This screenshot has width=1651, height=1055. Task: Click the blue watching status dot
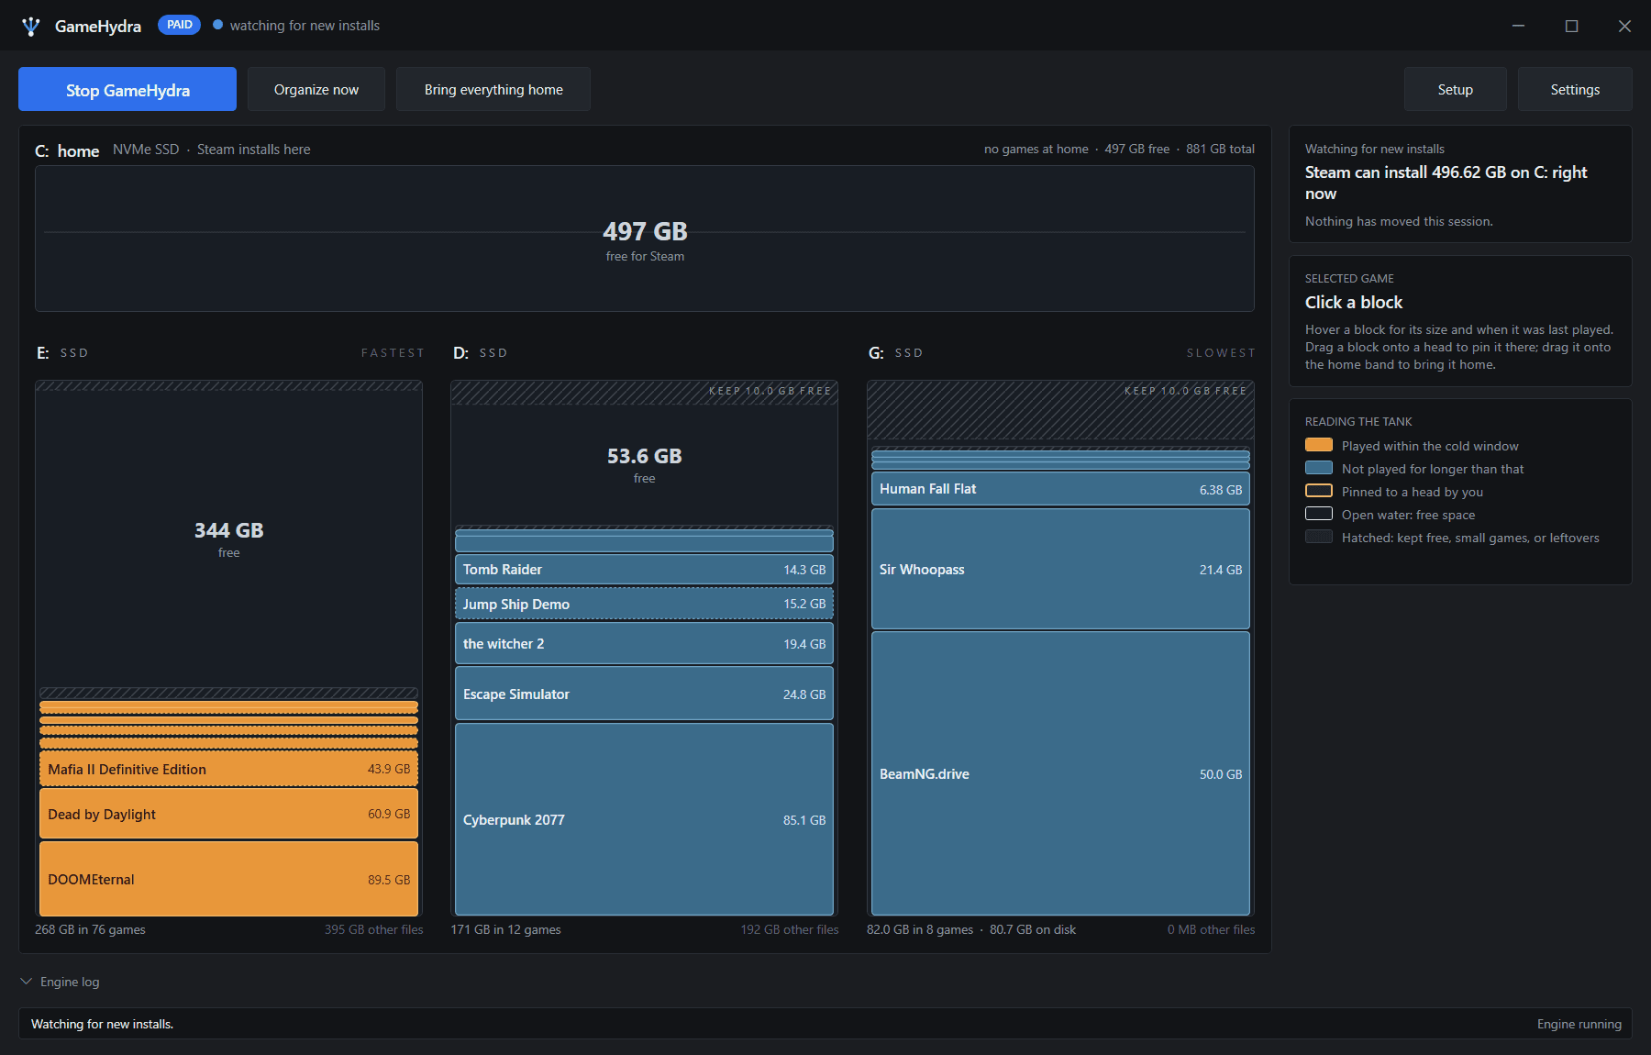[x=218, y=25]
